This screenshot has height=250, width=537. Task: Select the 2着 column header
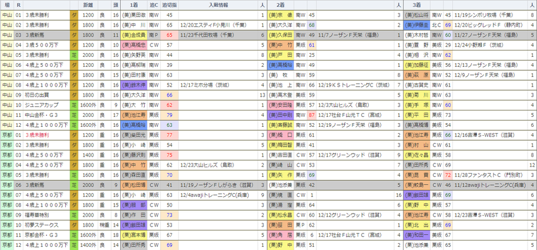coord(280,5)
